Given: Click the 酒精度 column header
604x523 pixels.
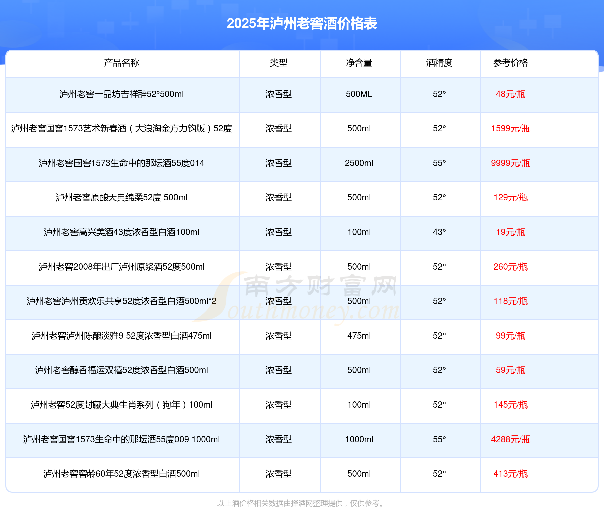Looking at the screenshot, I should (x=439, y=63).
